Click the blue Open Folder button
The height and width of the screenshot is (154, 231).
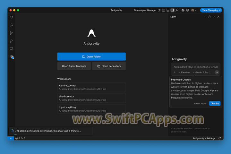point(91,56)
